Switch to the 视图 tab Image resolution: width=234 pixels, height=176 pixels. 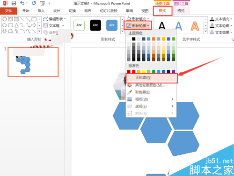[145, 11]
